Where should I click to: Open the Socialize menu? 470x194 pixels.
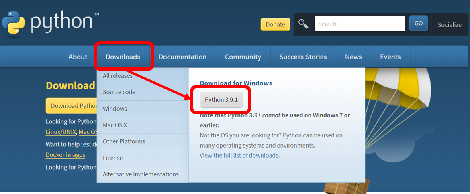pyautogui.click(x=450, y=25)
